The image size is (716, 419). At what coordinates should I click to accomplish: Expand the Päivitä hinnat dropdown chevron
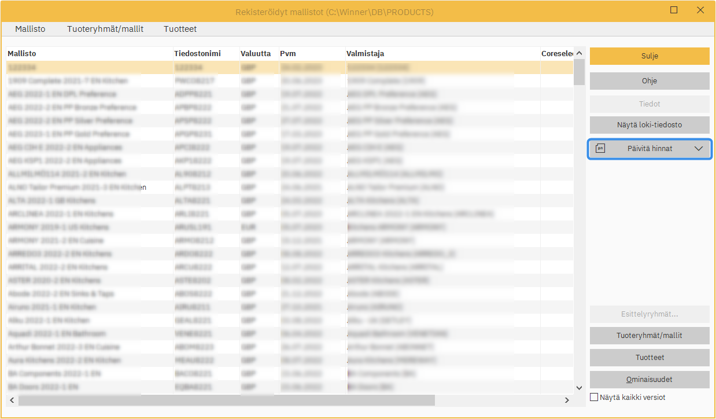(698, 149)
